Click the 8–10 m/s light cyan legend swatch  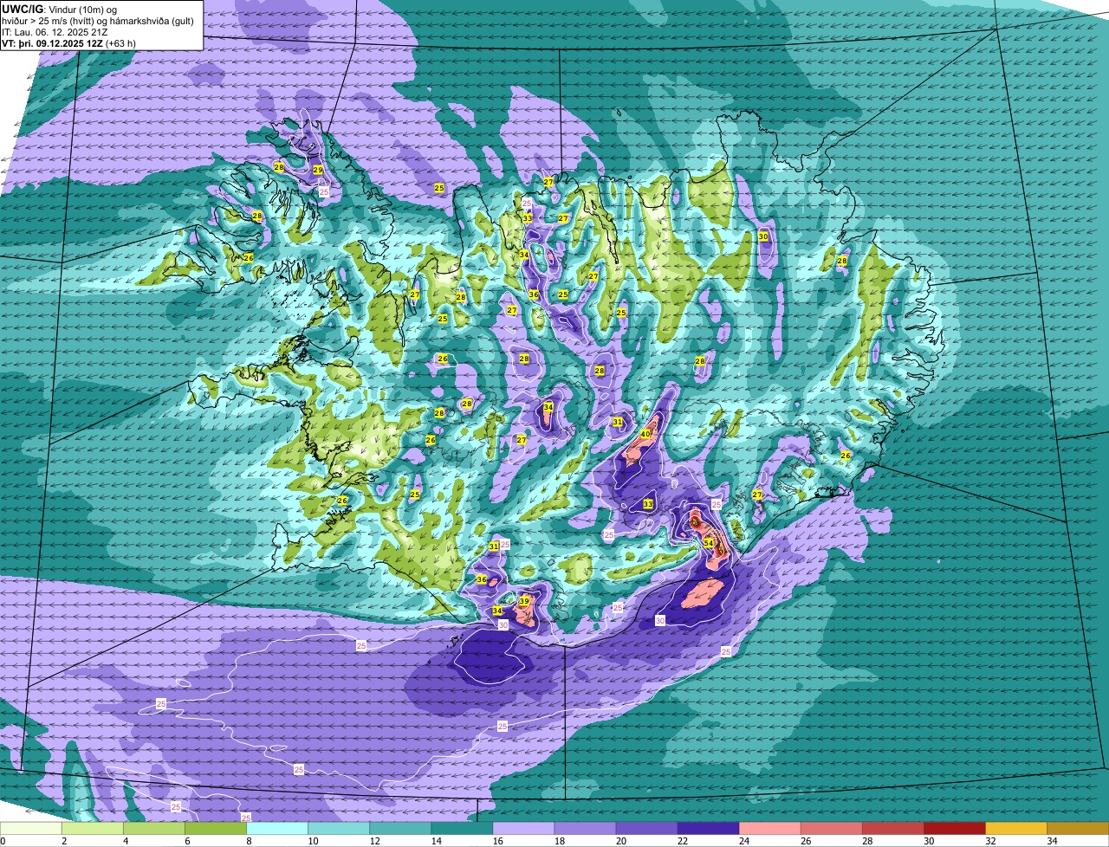(x=279, y=829)
